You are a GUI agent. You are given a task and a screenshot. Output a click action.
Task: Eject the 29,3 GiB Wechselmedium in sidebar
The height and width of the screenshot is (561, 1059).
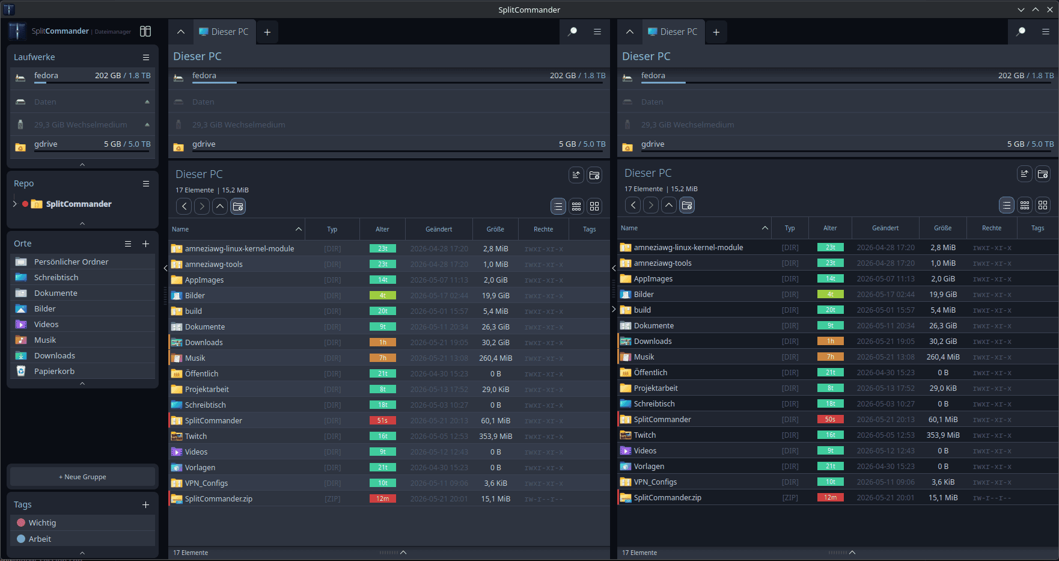point(147,124)
